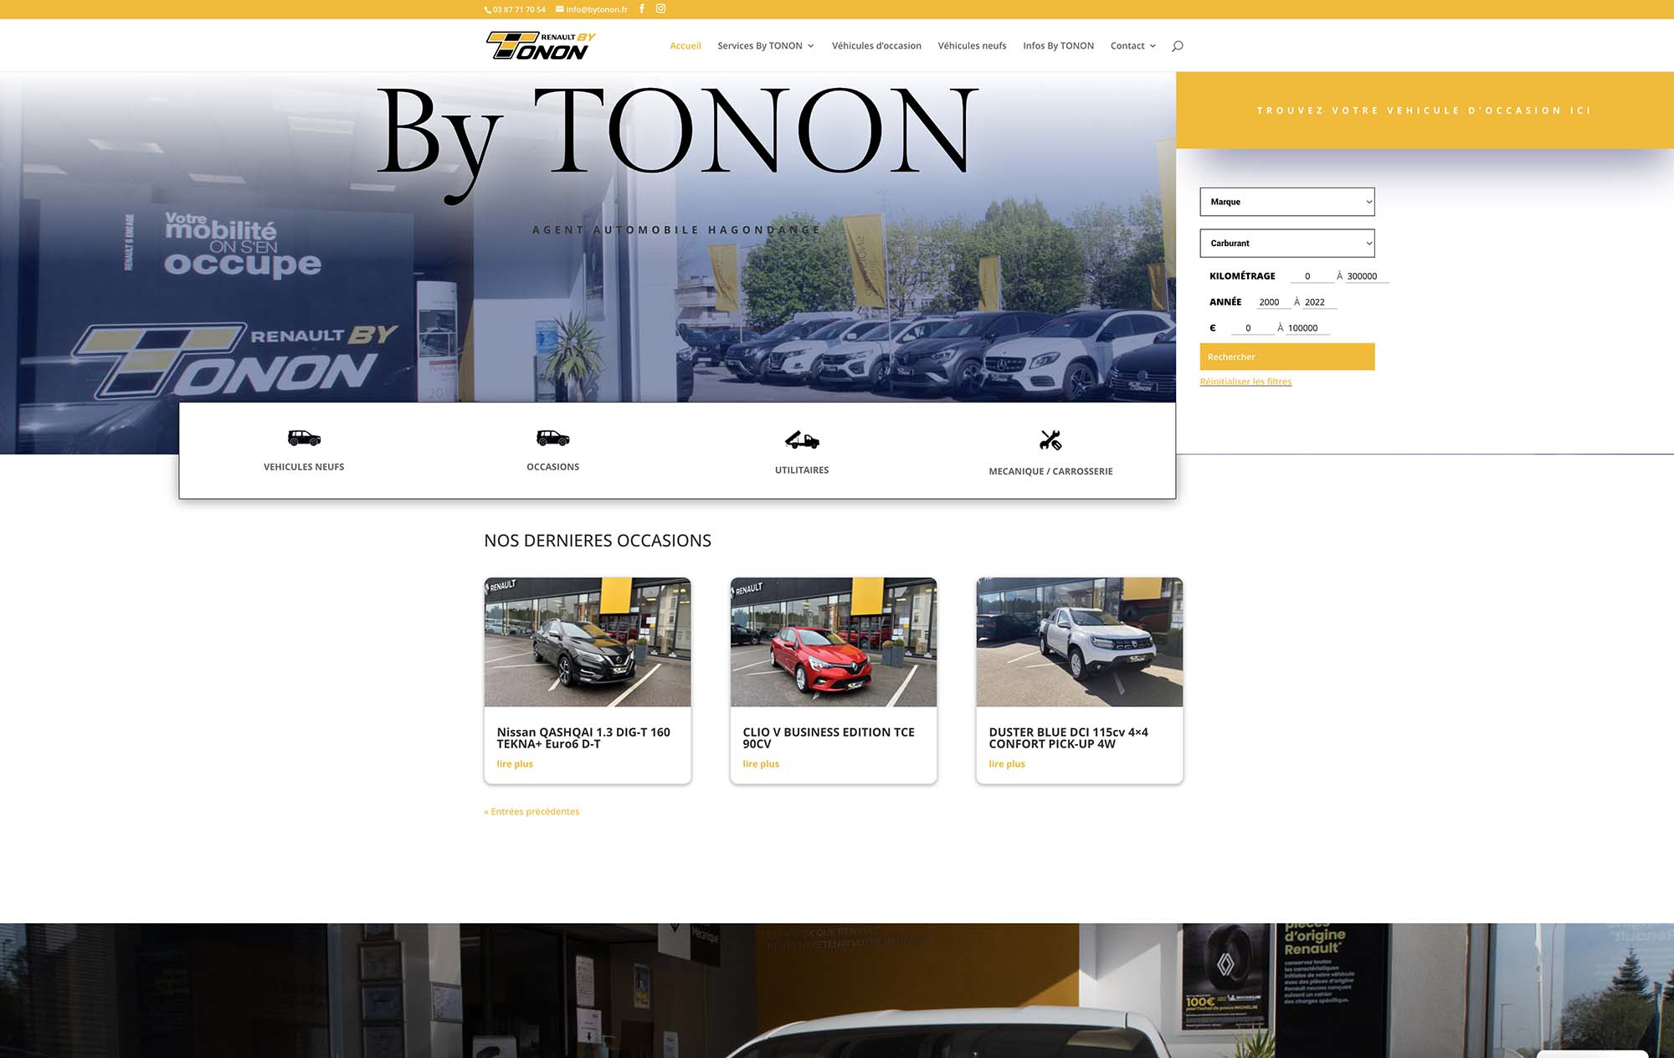Click Réinitialiser les filtres link
The image size is (1674, 1058).
(x=1245, y=382)
